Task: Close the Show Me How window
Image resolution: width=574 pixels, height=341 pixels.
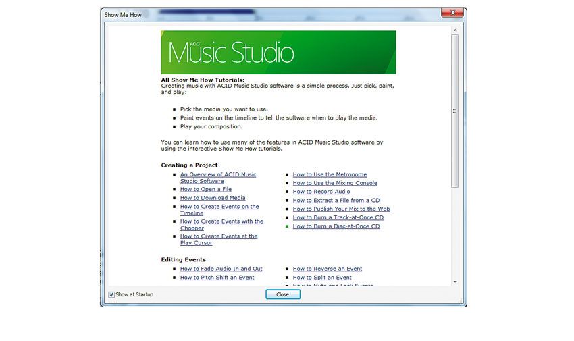Action: click(x=452, y=13)
